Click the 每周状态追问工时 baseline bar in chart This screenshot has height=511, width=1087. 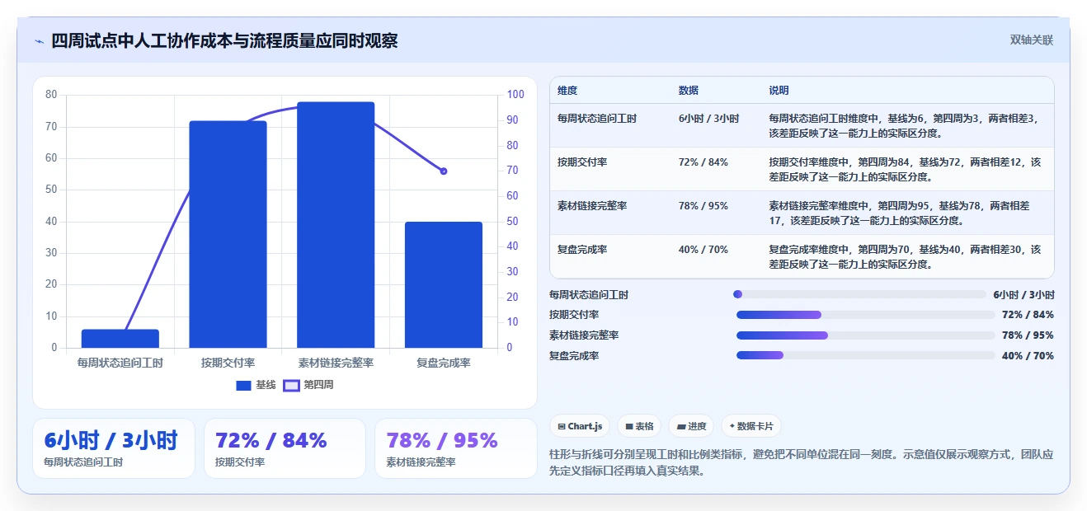pyautogui.click(x=120, y=339)
